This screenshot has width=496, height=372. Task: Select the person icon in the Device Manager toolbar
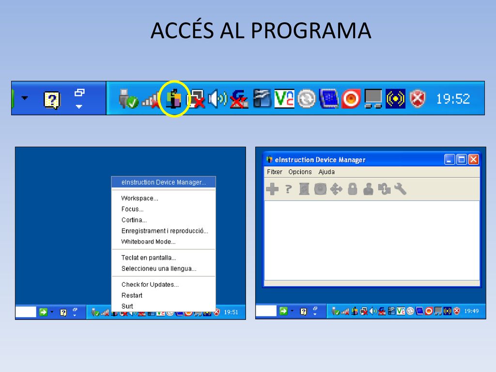pyautogui.click(x=368, y=189)
